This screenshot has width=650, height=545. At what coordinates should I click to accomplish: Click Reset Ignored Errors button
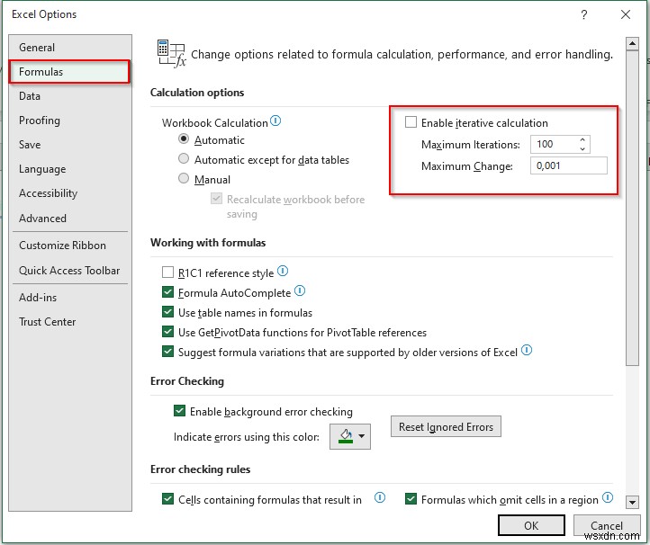coord(446,426)
